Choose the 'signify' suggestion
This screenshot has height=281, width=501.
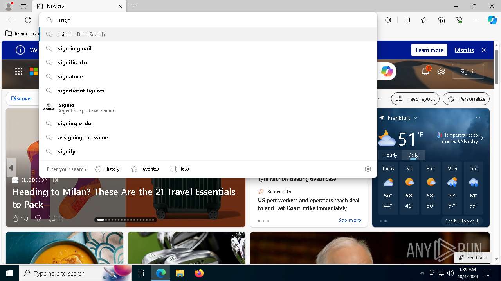[x=208, y=151]
